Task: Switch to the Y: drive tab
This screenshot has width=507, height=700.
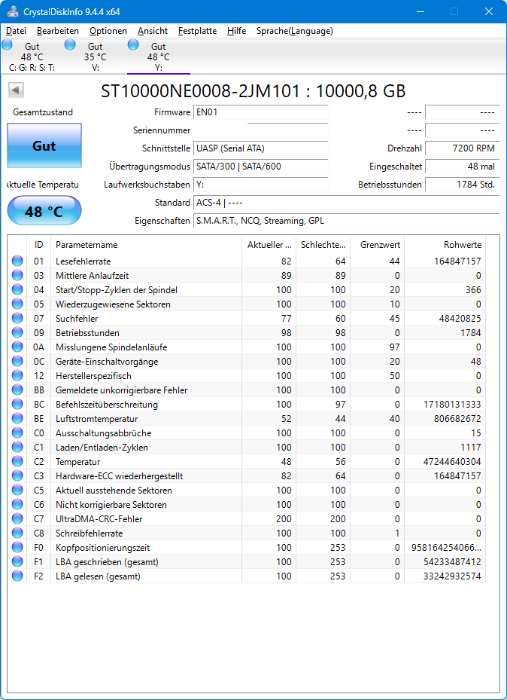Action: [159, 57]
